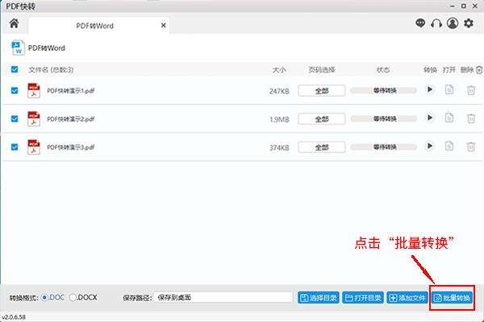Click the PDF icon of PDF快转演示3.pdf
This screenshot has height=322, width=484.
click(x=34, y=147)
